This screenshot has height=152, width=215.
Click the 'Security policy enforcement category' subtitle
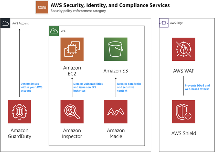pyautogui.click(x=78, y=11)
